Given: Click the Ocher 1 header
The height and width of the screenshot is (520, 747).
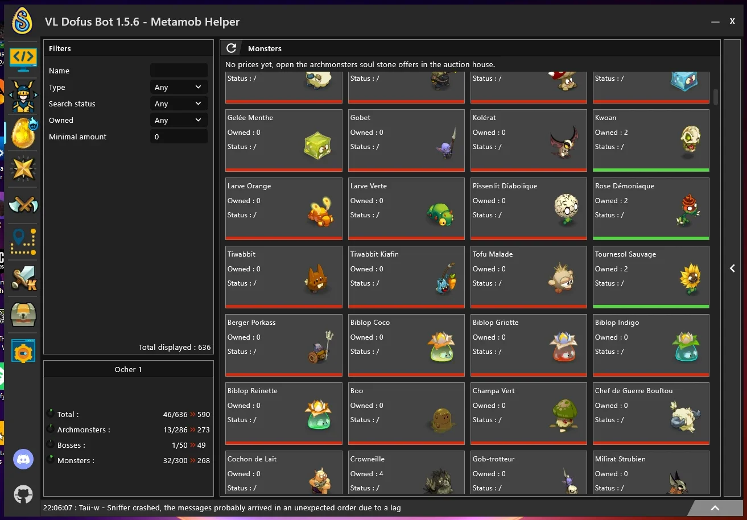Looking at the screenshot, I should click(x=128, y=369).
